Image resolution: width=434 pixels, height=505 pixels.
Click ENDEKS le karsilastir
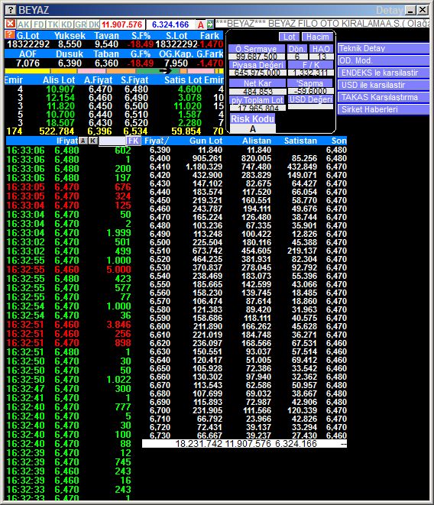(x=384, y=73)
